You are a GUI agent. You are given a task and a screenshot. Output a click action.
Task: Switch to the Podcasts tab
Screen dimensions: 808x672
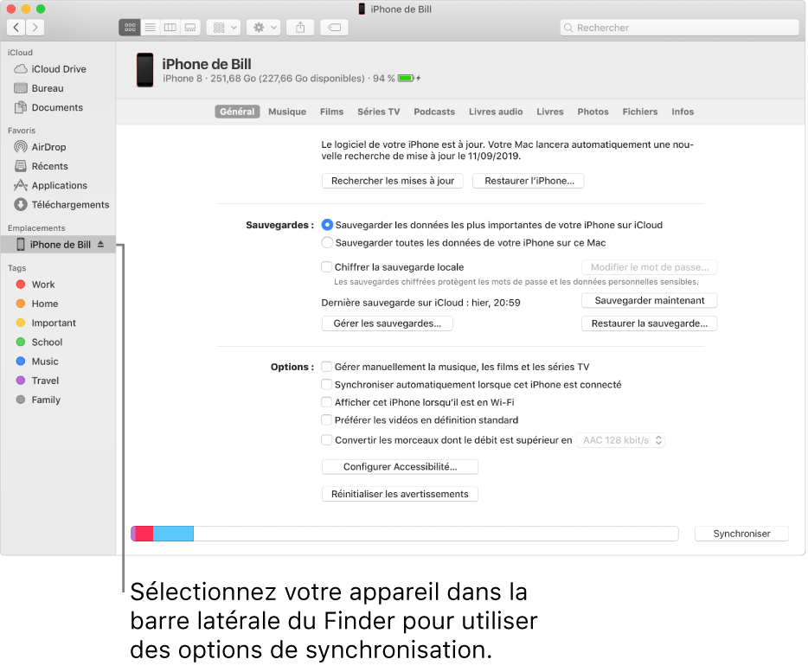(x=434, y=112)
